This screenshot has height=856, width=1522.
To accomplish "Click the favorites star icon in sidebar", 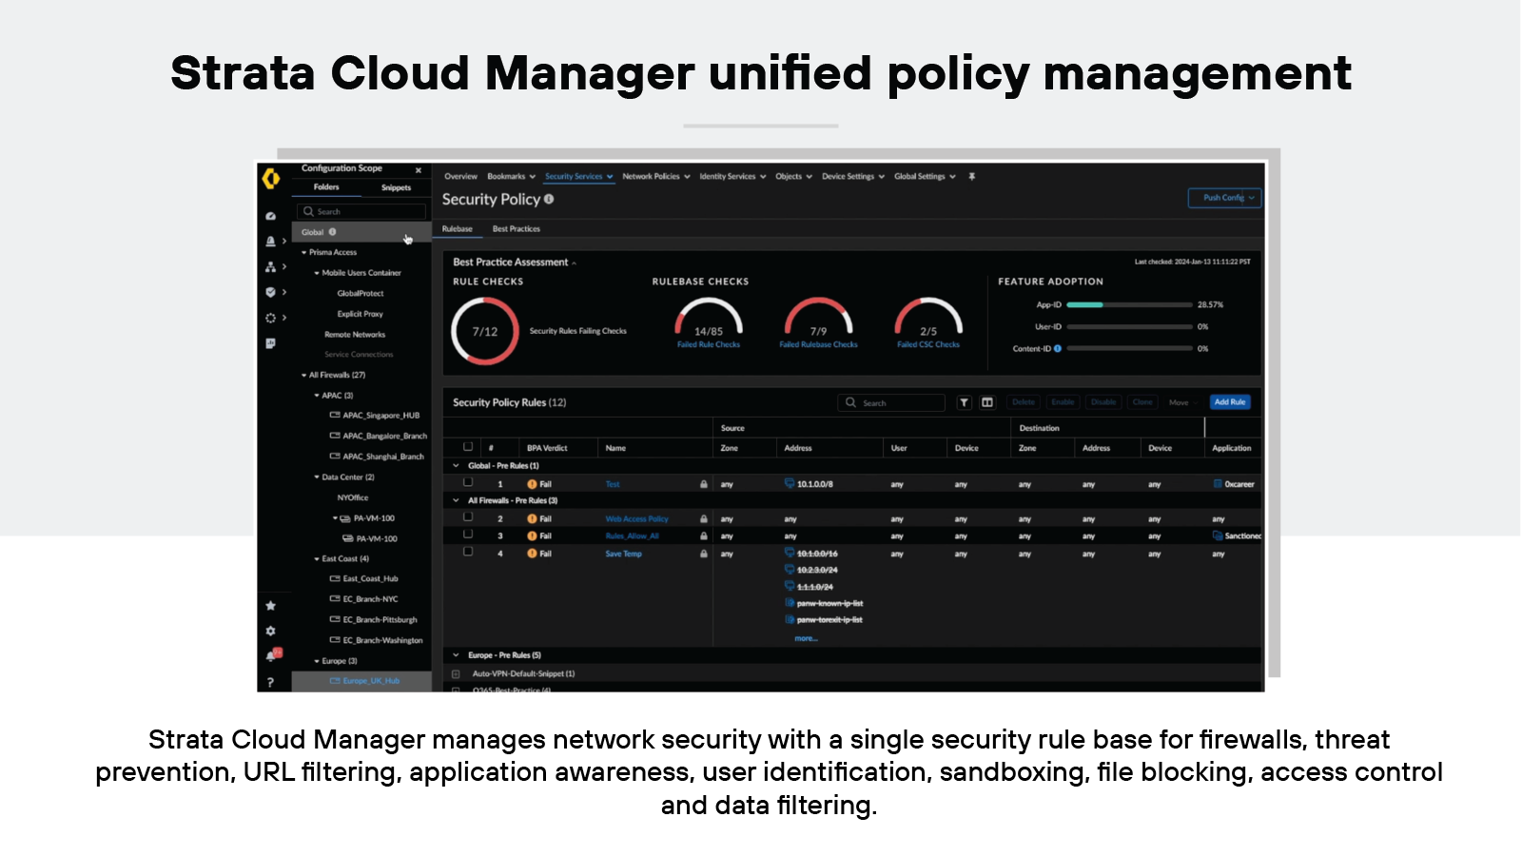I will tap(272, 605).
